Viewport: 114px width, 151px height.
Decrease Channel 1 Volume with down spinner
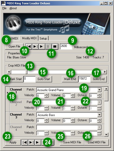[73, 97]
